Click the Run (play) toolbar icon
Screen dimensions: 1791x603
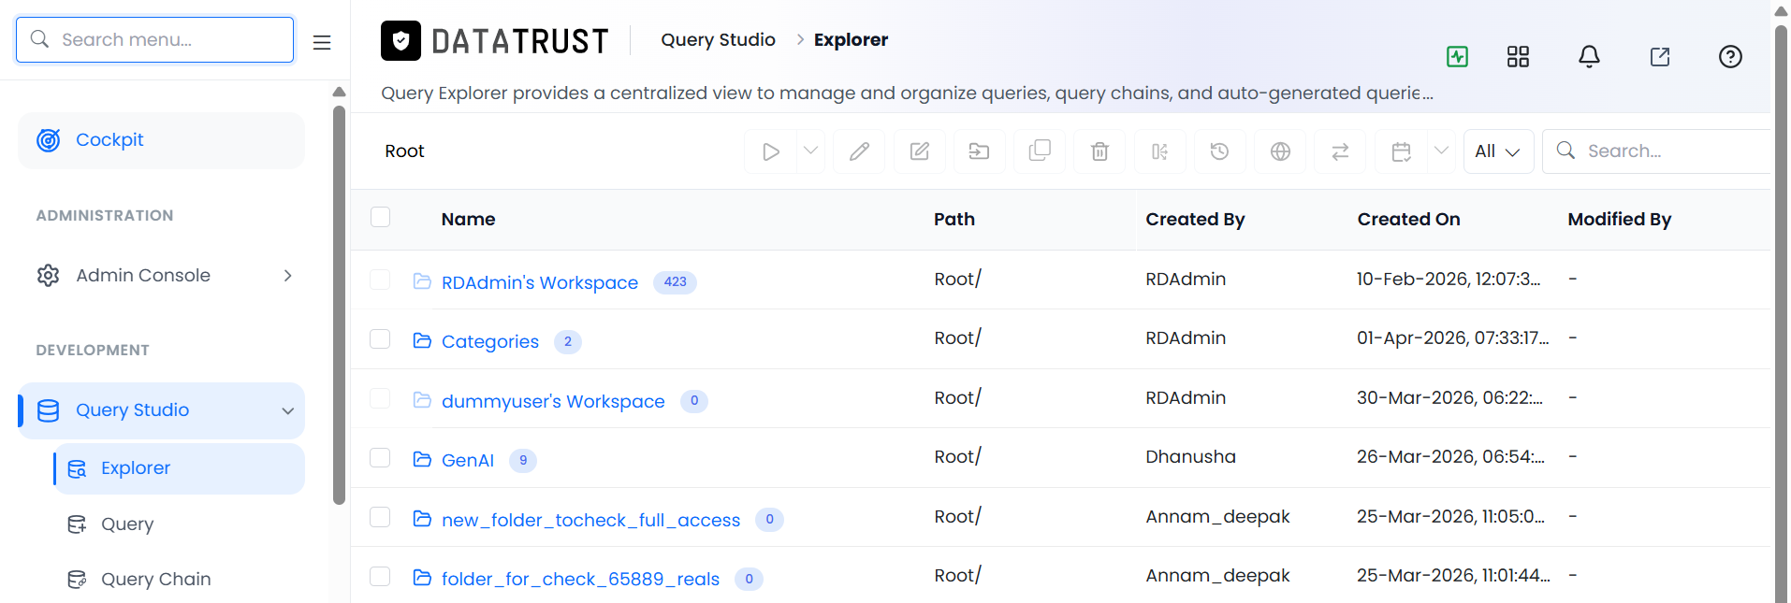(x=771, y=151)
